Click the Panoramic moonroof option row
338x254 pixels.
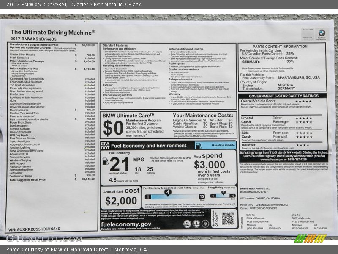[x=52, y=116]
